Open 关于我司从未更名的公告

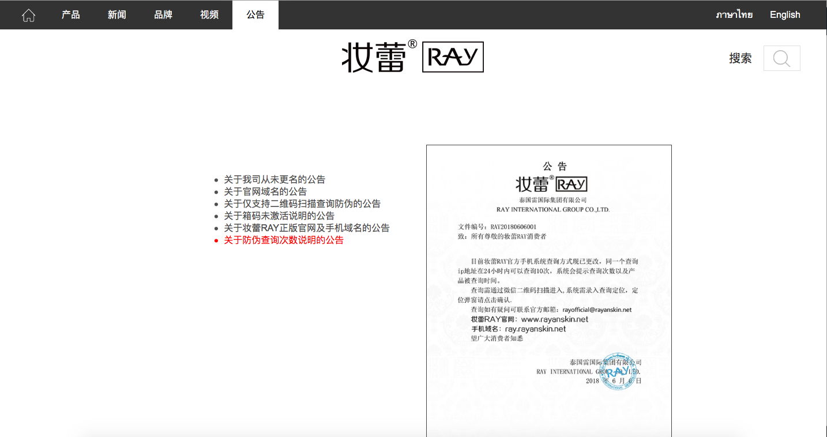275,179
